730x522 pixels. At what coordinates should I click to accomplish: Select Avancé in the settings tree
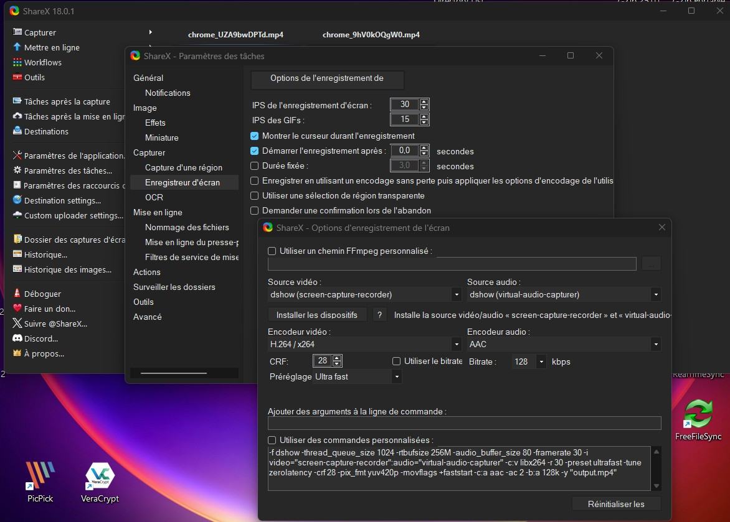148,317
